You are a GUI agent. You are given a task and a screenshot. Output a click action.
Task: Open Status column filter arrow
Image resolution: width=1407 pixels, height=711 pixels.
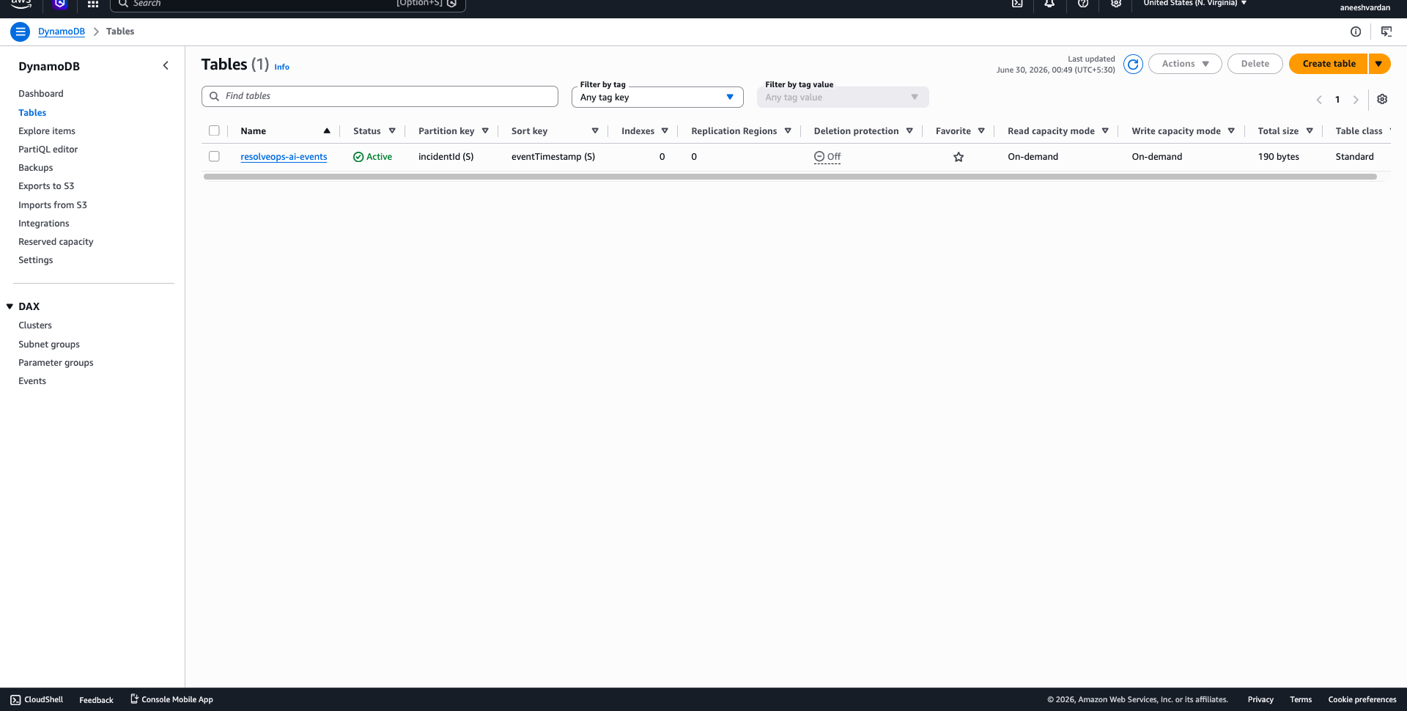coord(392,131)
